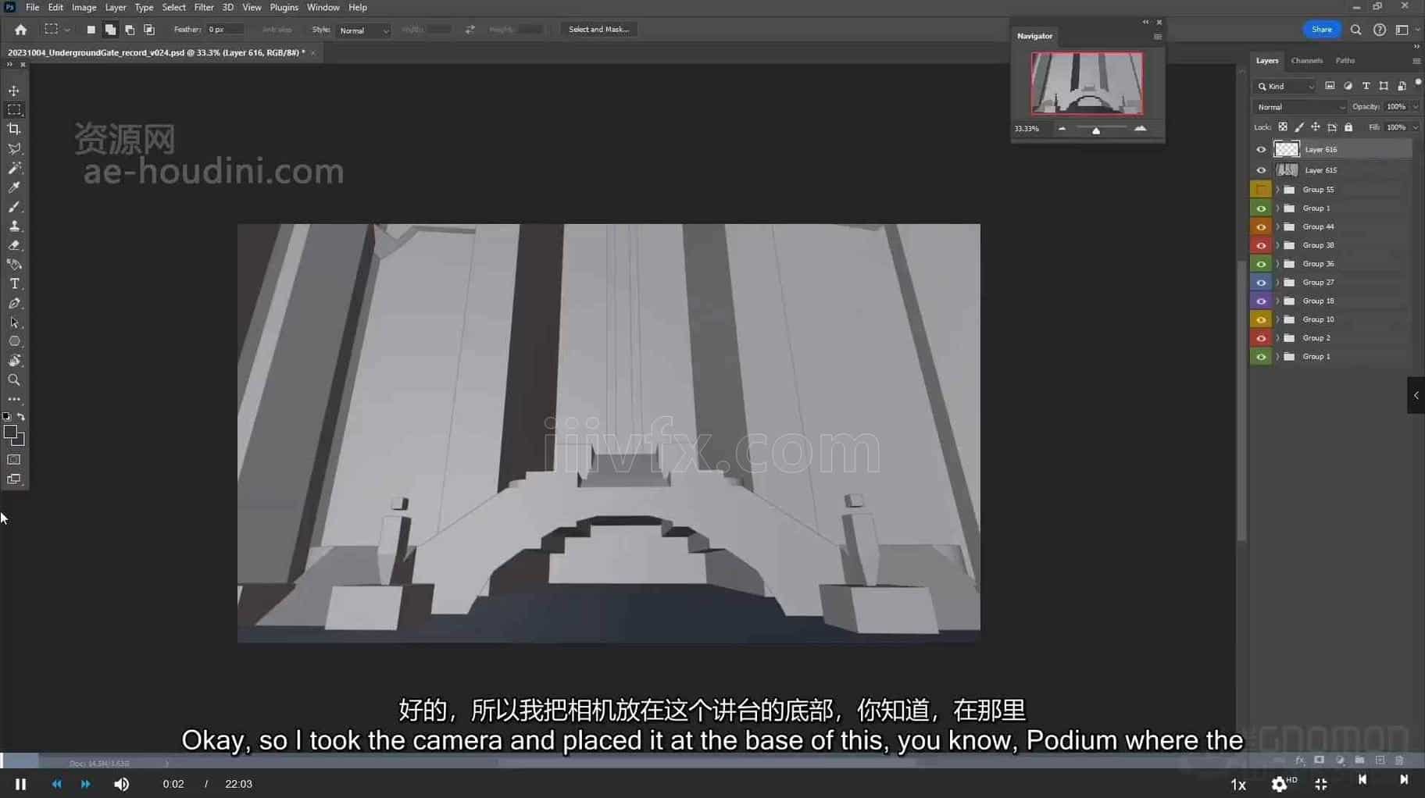Hide Group 36 with its eye icon
This screenshot has height=798, width=1425.
click(1261, 264)
